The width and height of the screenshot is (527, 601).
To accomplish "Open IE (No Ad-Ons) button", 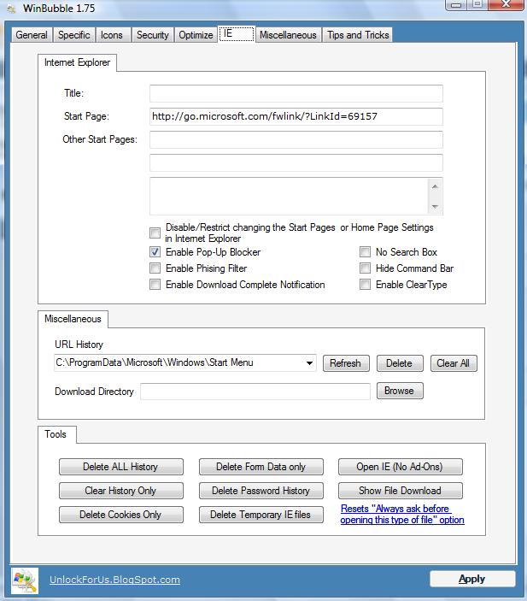I will pos(401,467).
